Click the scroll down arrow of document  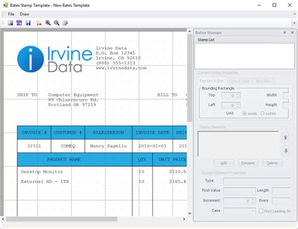[190, 213]
